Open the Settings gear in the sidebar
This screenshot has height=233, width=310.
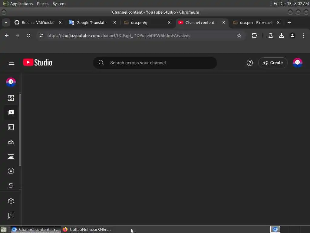[x=11, y=201]
